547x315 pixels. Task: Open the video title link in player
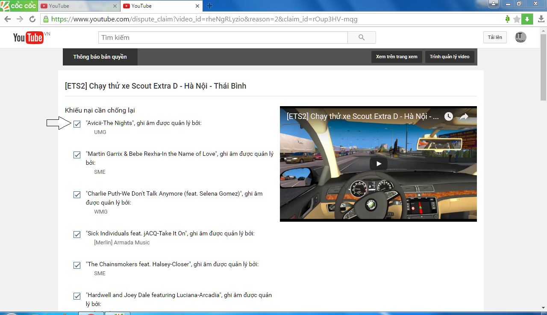pyautogui.click(x=363, y=116)
